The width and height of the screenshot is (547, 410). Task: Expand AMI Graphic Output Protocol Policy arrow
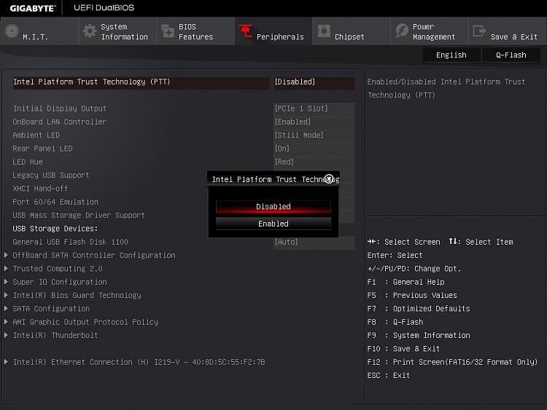[x=6, y=322]
